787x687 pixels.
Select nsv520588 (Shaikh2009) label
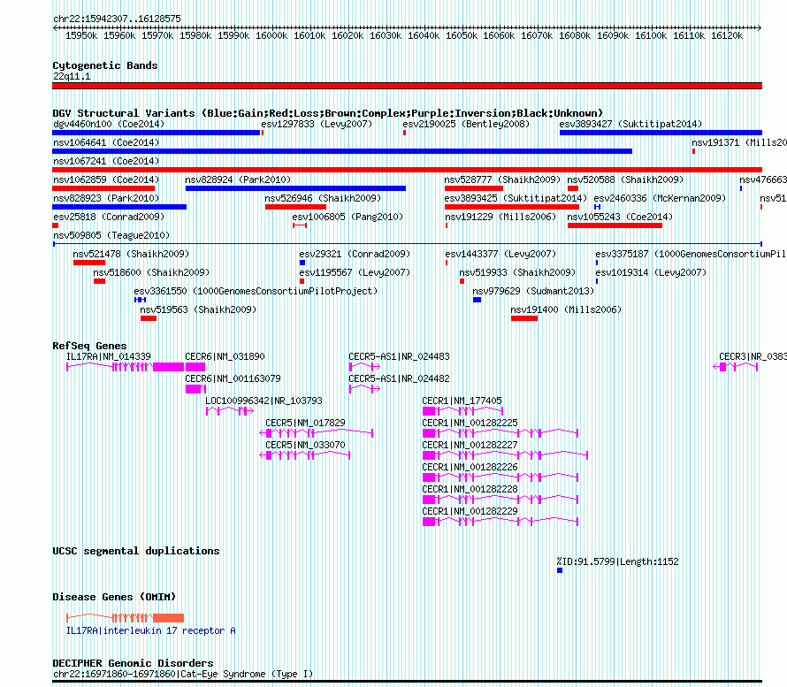click(x=625, y=179)
